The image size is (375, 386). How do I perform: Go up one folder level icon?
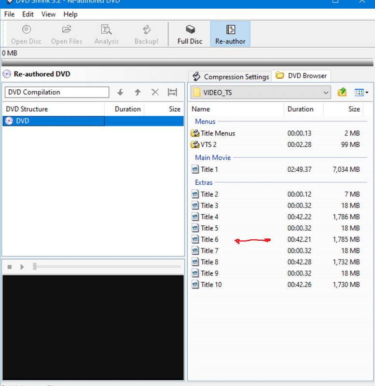[x=342, y=93]
